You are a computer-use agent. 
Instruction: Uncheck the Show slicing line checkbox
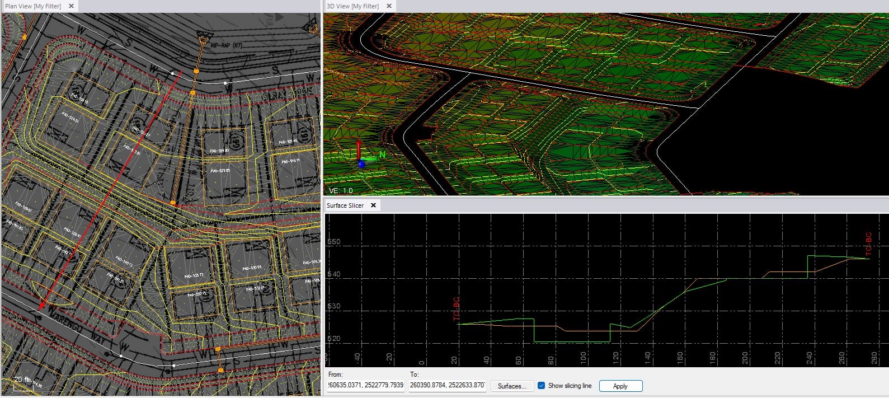(x=541, y=386)
